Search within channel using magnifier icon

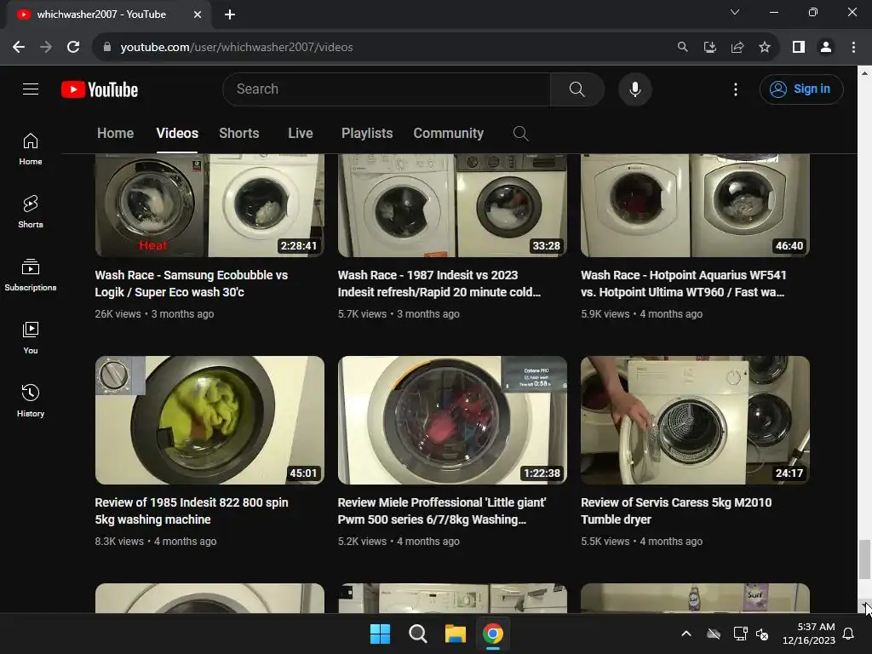tap(520, 134)
